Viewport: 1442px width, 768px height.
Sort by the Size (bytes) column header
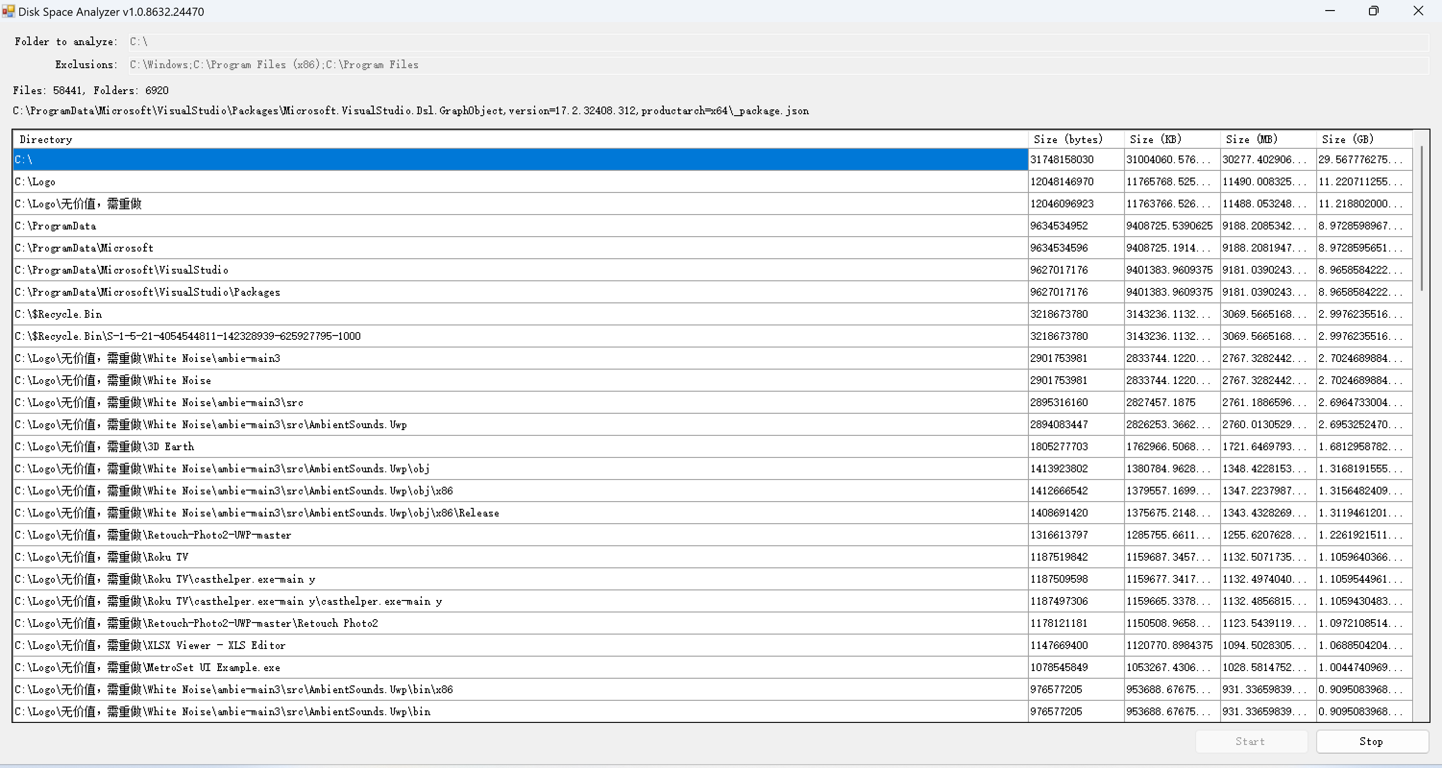[x=1075, y=139]
